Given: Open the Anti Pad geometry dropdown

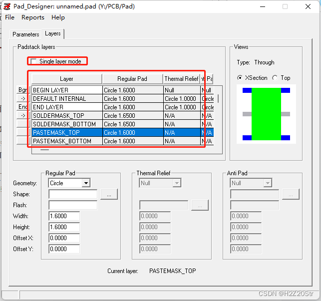Looking at the screenshot, I should (x=268, y=183).
